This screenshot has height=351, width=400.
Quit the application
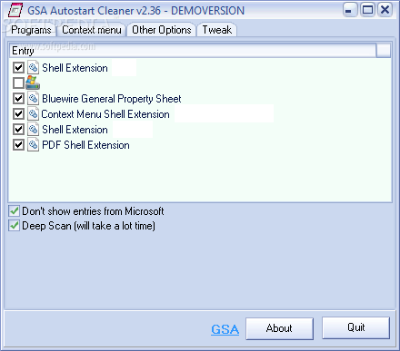(x=355, y=327)
